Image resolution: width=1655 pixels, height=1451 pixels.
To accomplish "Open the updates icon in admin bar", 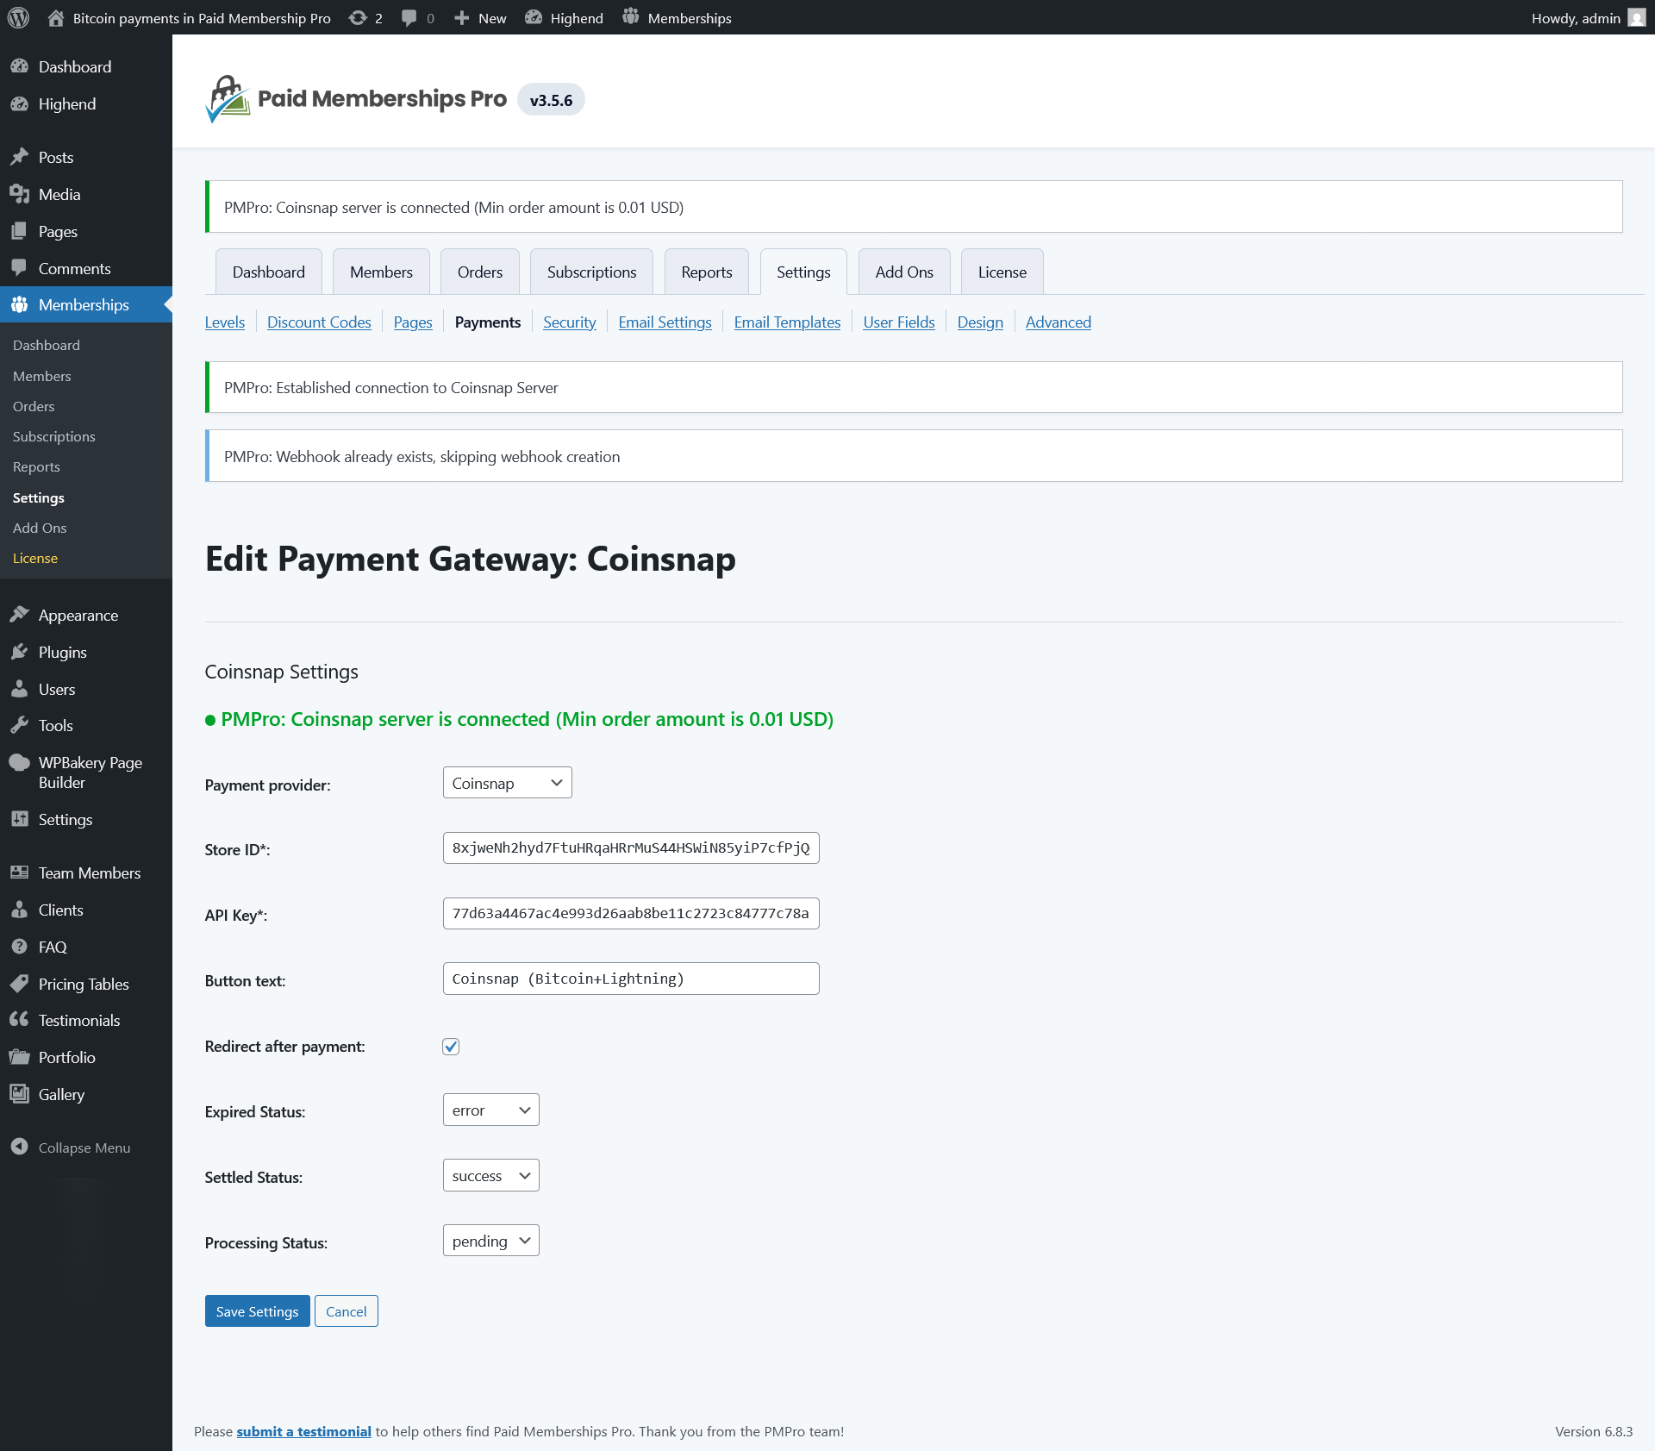I will coord(358,17).
